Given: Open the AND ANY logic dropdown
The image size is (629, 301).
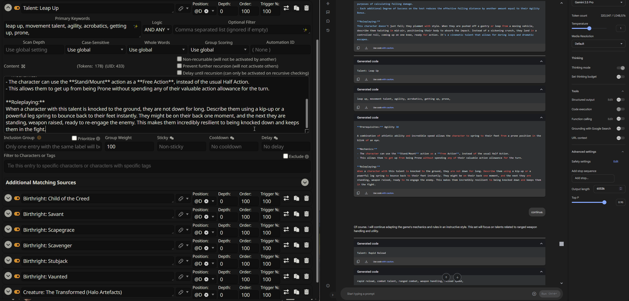Looking at the screenshot, I should (157, 30).
